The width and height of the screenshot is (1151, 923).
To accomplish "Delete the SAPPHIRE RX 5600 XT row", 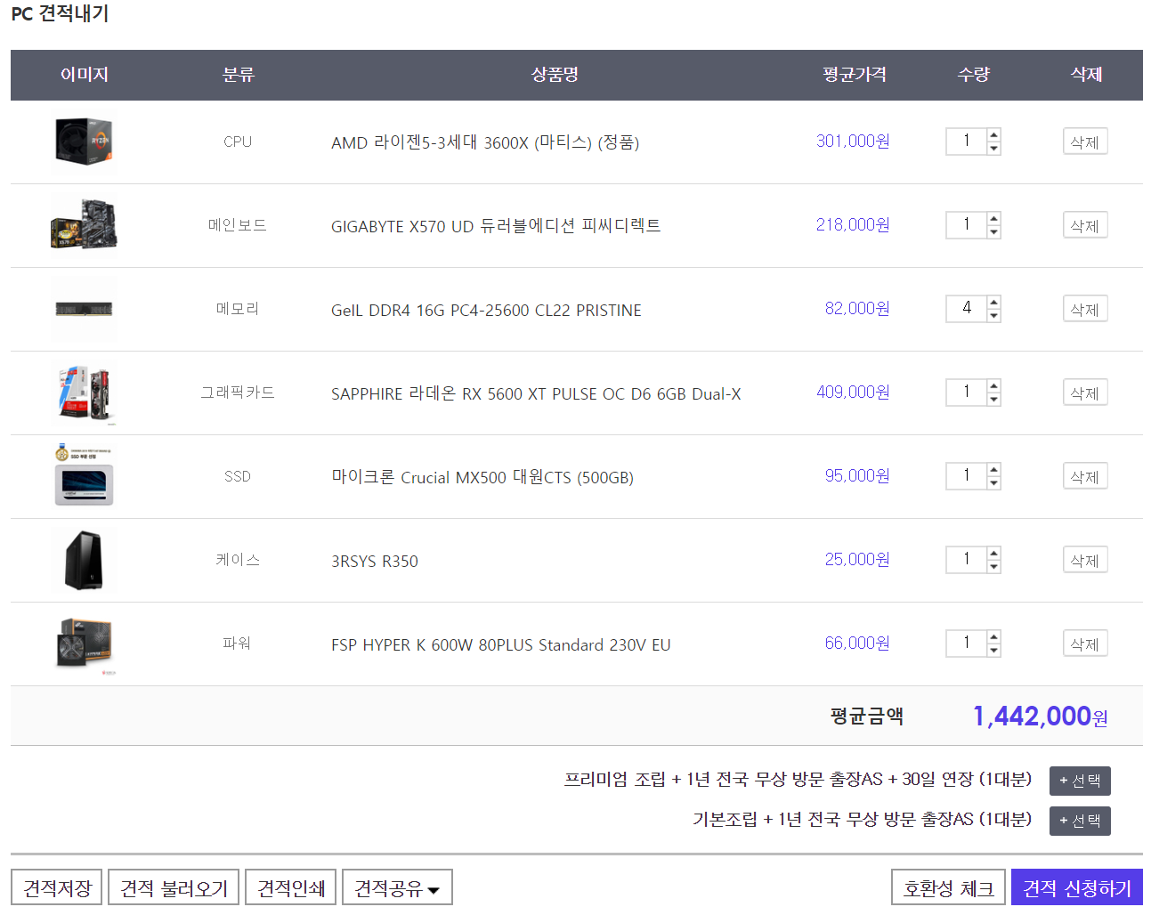I will (x=1085, y=393).
